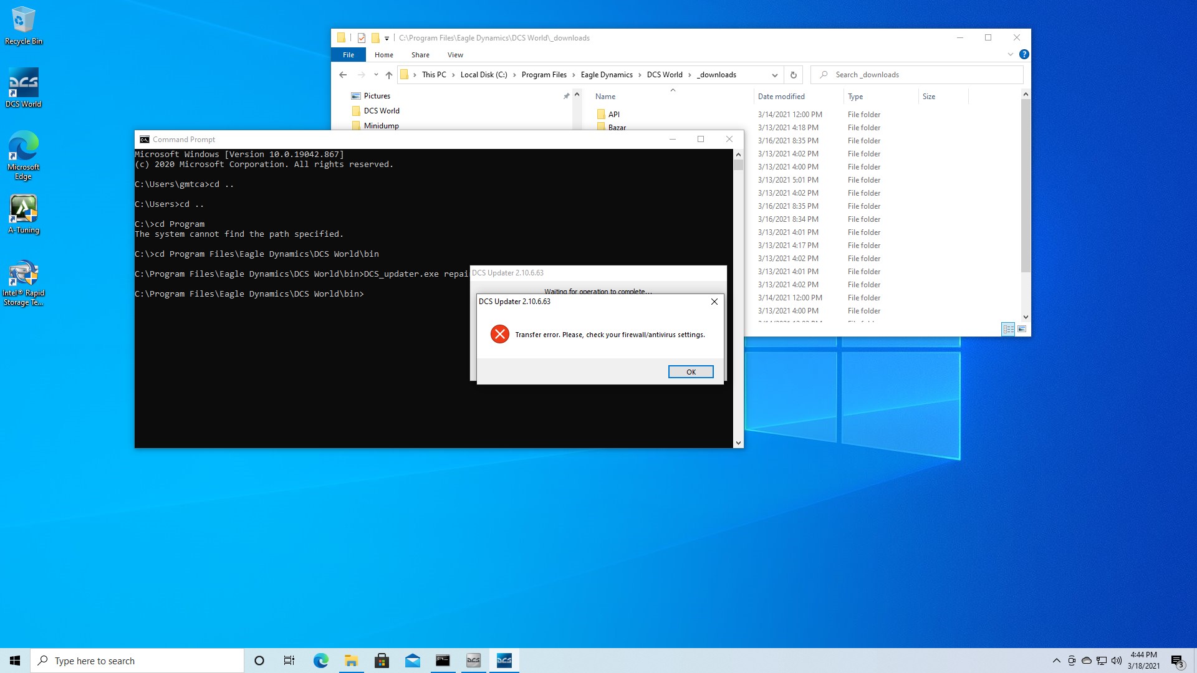Expand the address bar history dropdown
Viewport: 1197px width, 673px height.
click(x=774, y=75)
